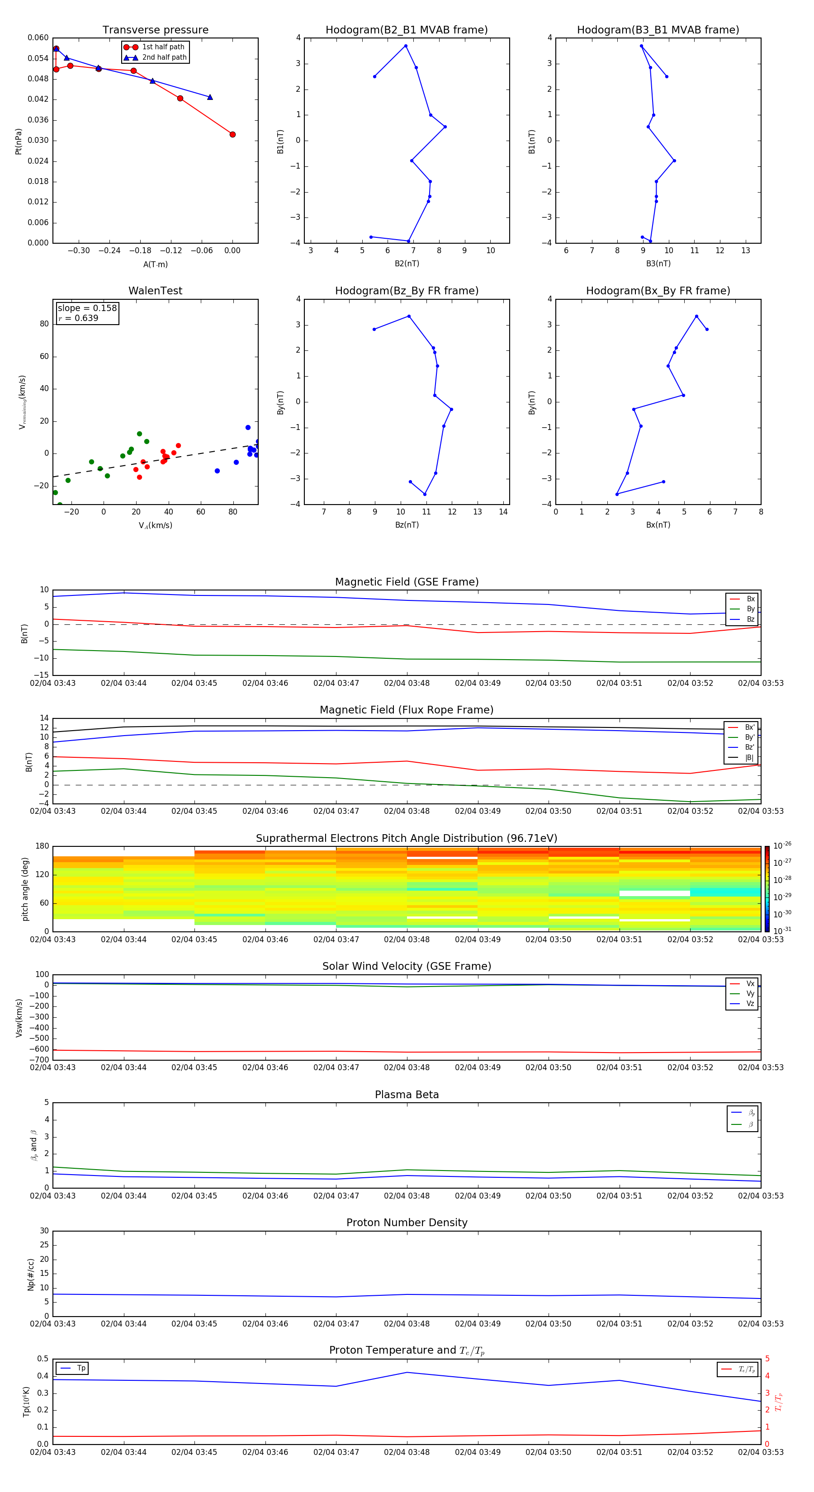Viewport: 814px width, 1492px height.
Task: Click the 'Bz' entry in GSE legend
Action: tap(742, 619)
